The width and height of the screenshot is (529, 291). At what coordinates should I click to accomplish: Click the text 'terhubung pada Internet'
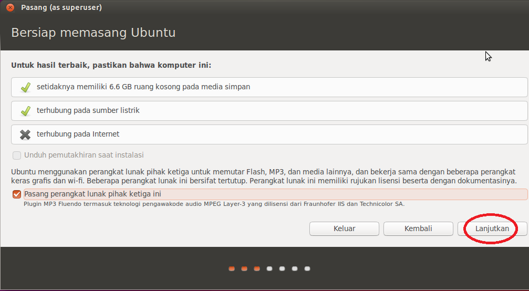78,134
